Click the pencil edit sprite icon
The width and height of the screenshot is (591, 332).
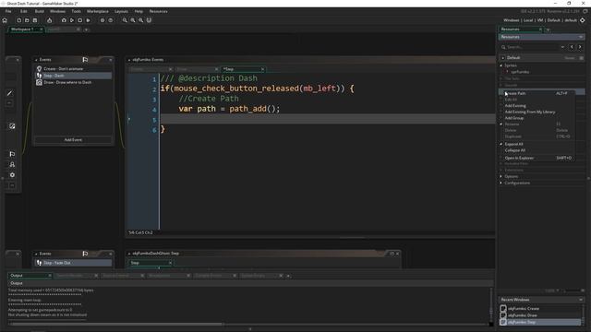(10, 93)
